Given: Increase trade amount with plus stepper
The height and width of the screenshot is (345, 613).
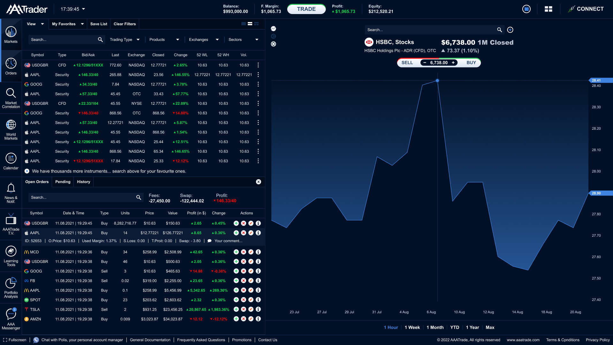Looking at the screenshot, I should click(x=453, y=63).
